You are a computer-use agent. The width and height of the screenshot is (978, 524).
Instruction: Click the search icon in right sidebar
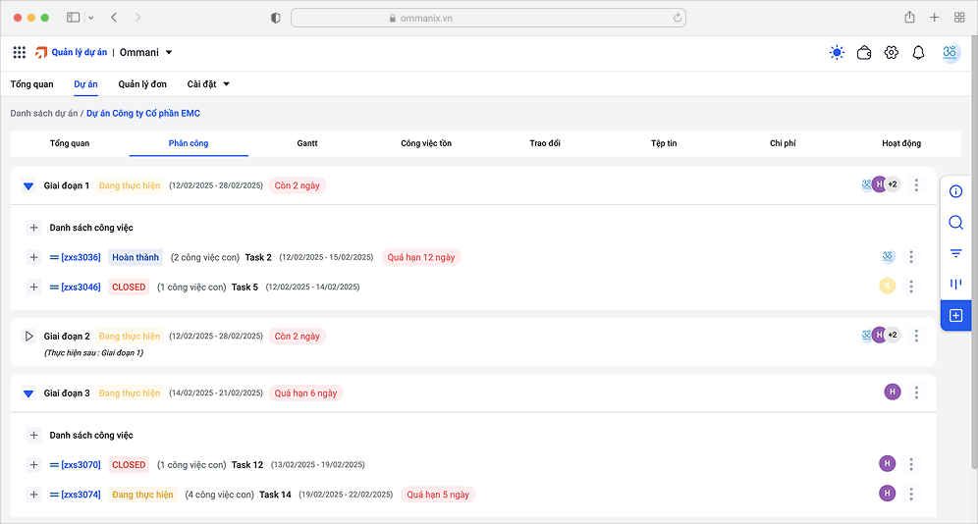[x=955, y=223]
